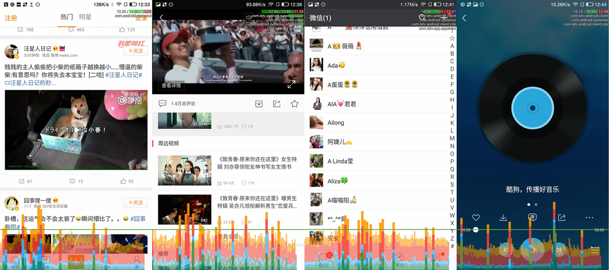
Task: Click the music player's download icon
Action: click(x=503, y=217)
